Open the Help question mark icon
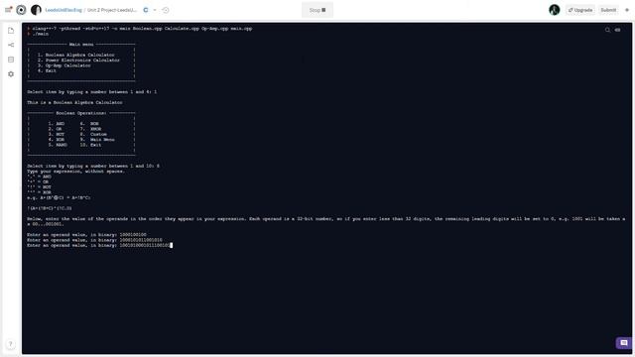This screenshot has height=357, width=635. pos(11,344)
